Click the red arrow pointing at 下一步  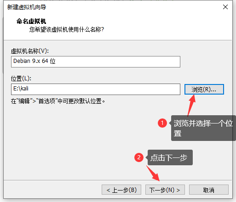(x=153, y=173)
